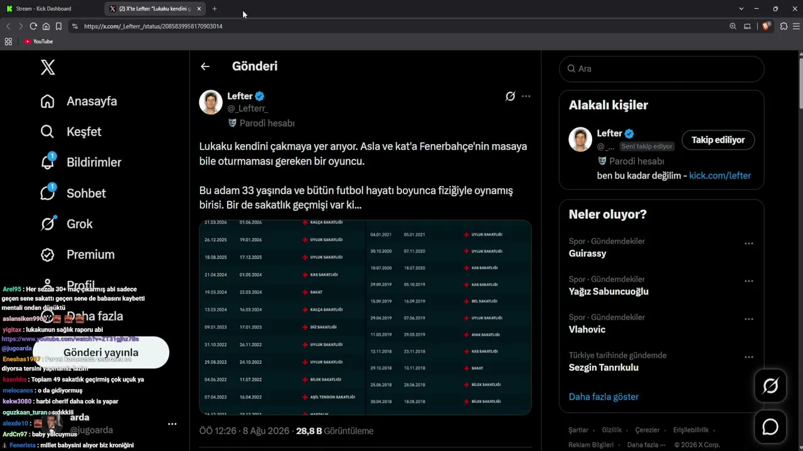Open Premium verified badge icon
Image resolution: width=803 pixels, height=451 pixels.
coord(48,254)
